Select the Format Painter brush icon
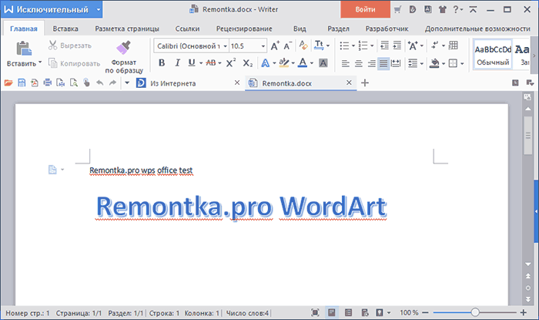The width and height of the screenshot is (539, 320). (x=123, y=48)
